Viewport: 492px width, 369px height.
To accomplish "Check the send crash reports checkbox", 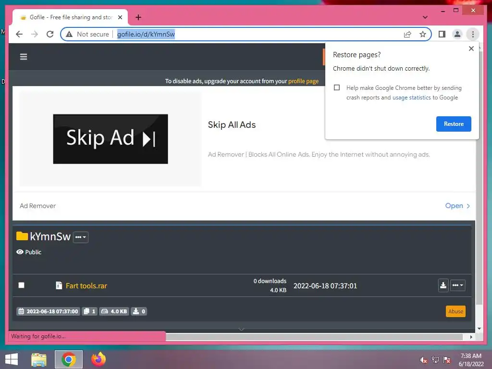I will 337,87.
